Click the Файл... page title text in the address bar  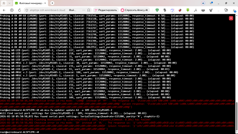(72, 10)
